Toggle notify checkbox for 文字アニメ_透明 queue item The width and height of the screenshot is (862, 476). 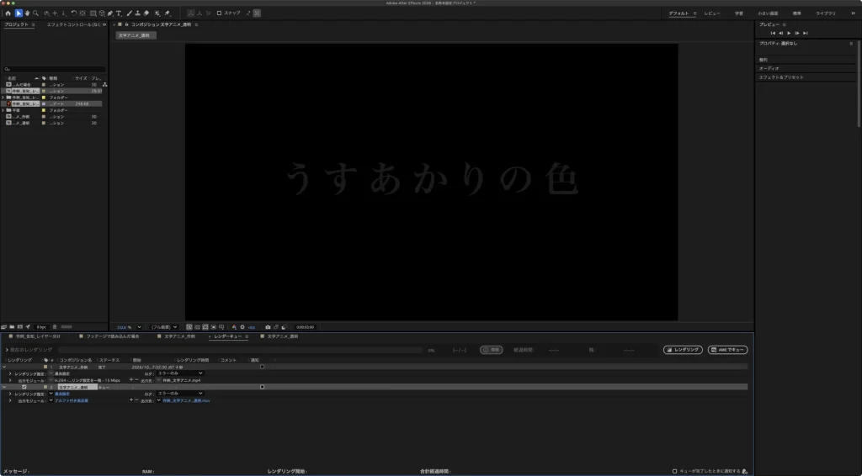coord(263,387)
